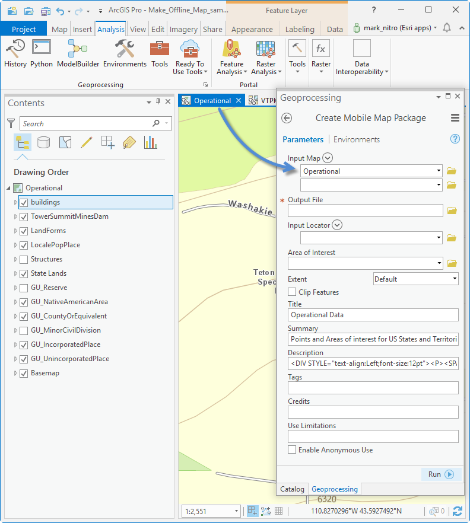Open the Feature Analysis portal tools
The width and height of the screenshot is (470, 523).
pos(231,57)
